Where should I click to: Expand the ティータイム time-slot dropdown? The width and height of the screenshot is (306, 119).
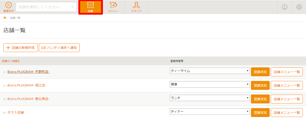pyautogui.click(x=210, y=71)
